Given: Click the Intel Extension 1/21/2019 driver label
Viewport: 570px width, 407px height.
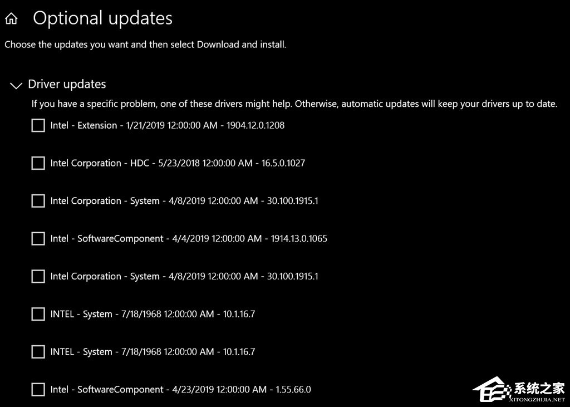Looking at the screenshot, I should 167,125.
